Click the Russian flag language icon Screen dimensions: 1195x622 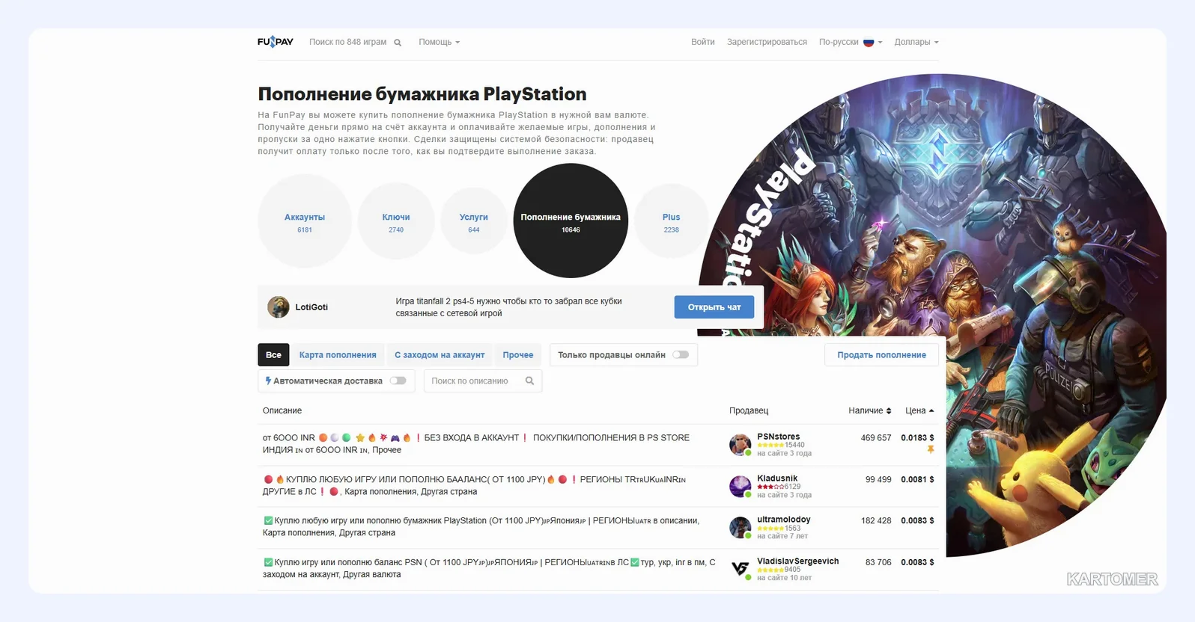coord(869,43)
